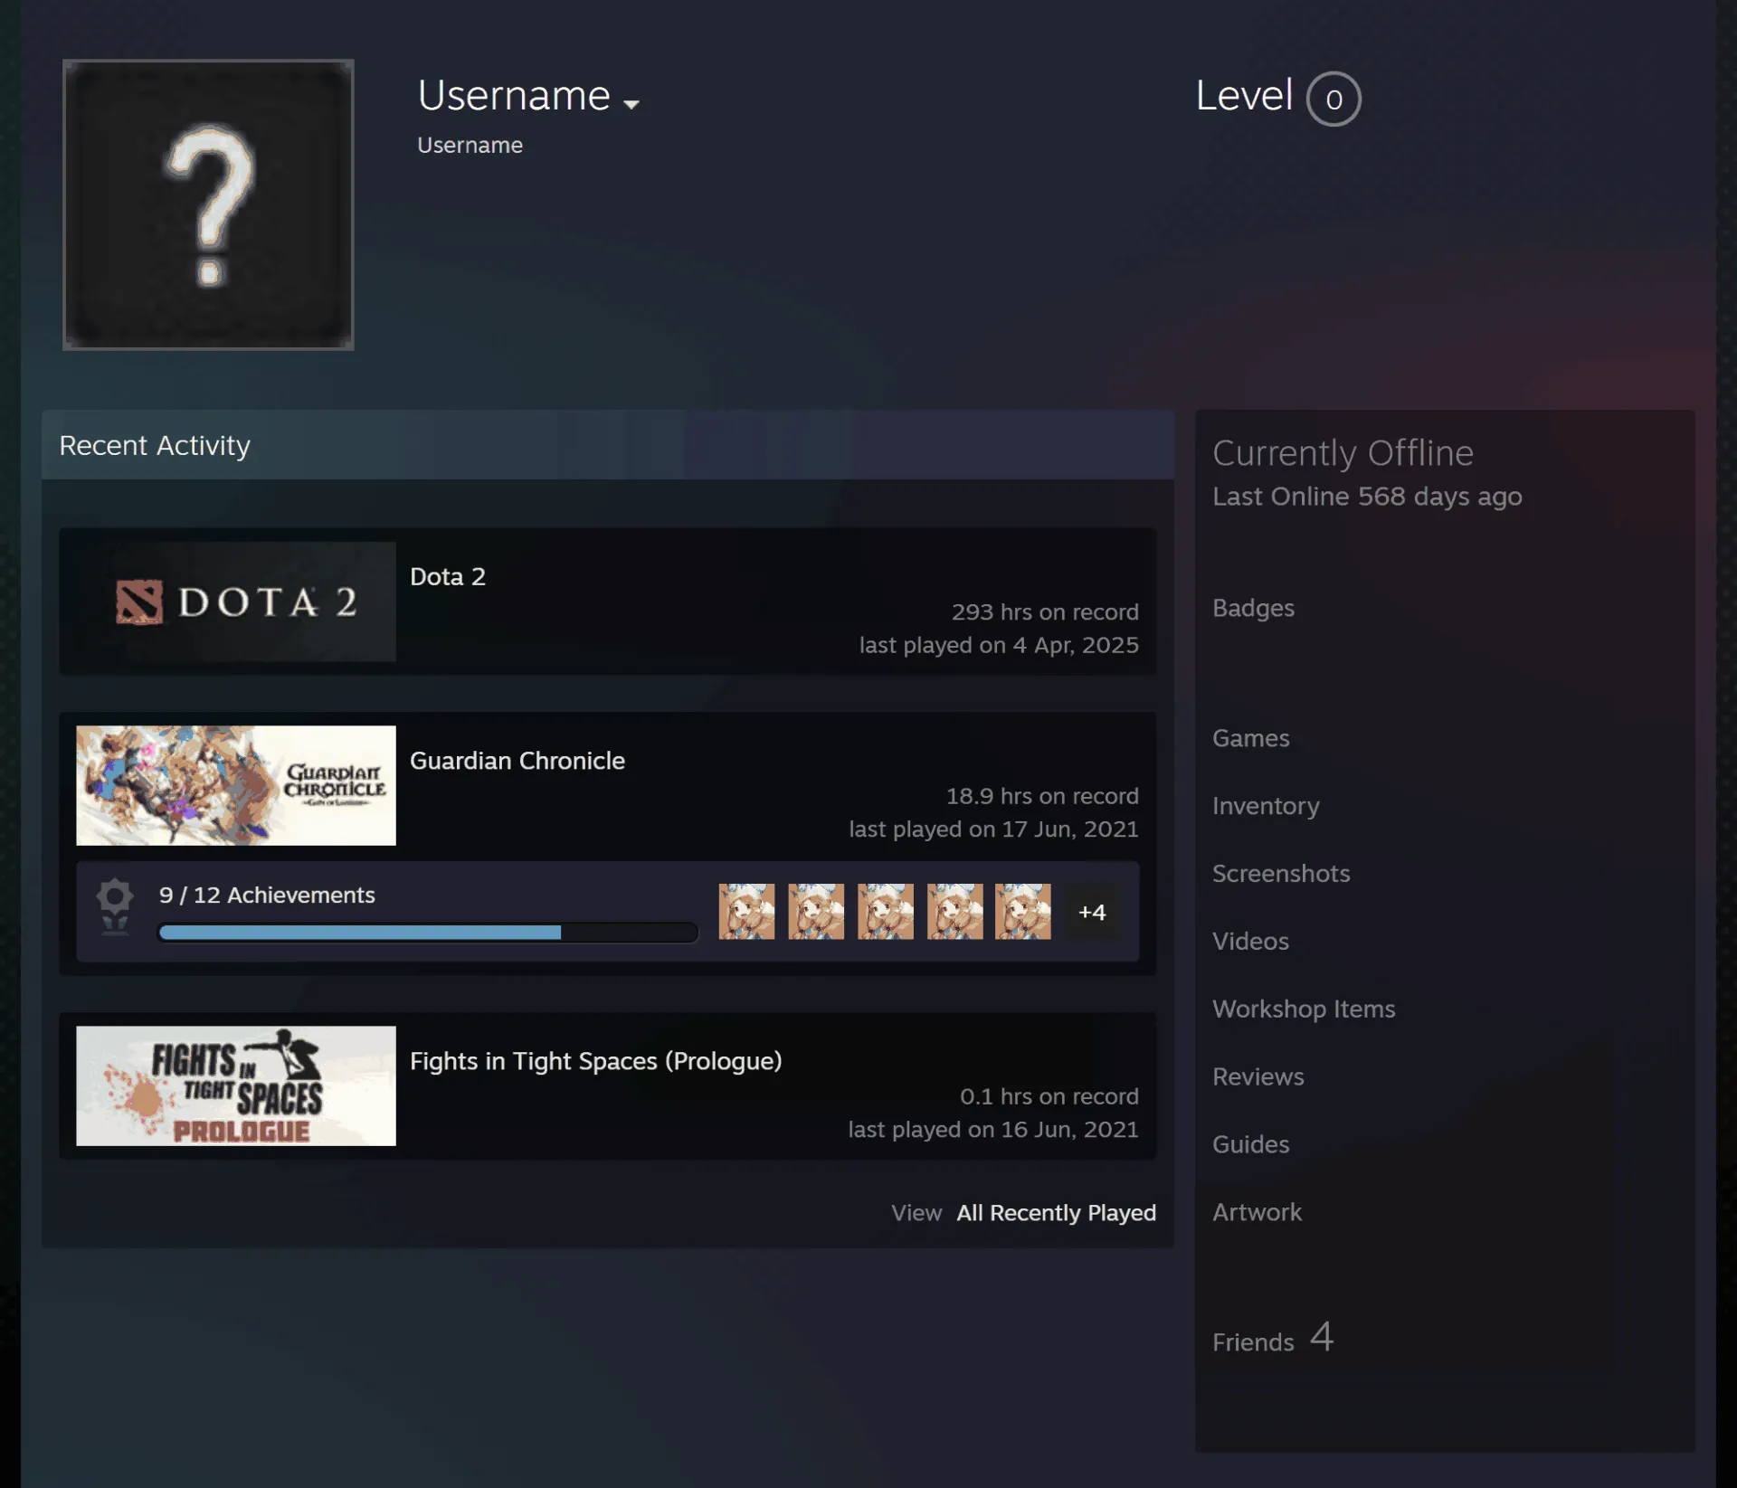Click the achievements progress bar
Viewport: 1737px width, 1488px height.
(428, 933)
